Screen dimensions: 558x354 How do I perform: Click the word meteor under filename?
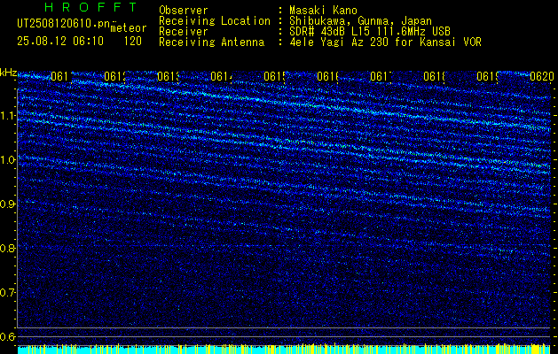coord(128,28)
